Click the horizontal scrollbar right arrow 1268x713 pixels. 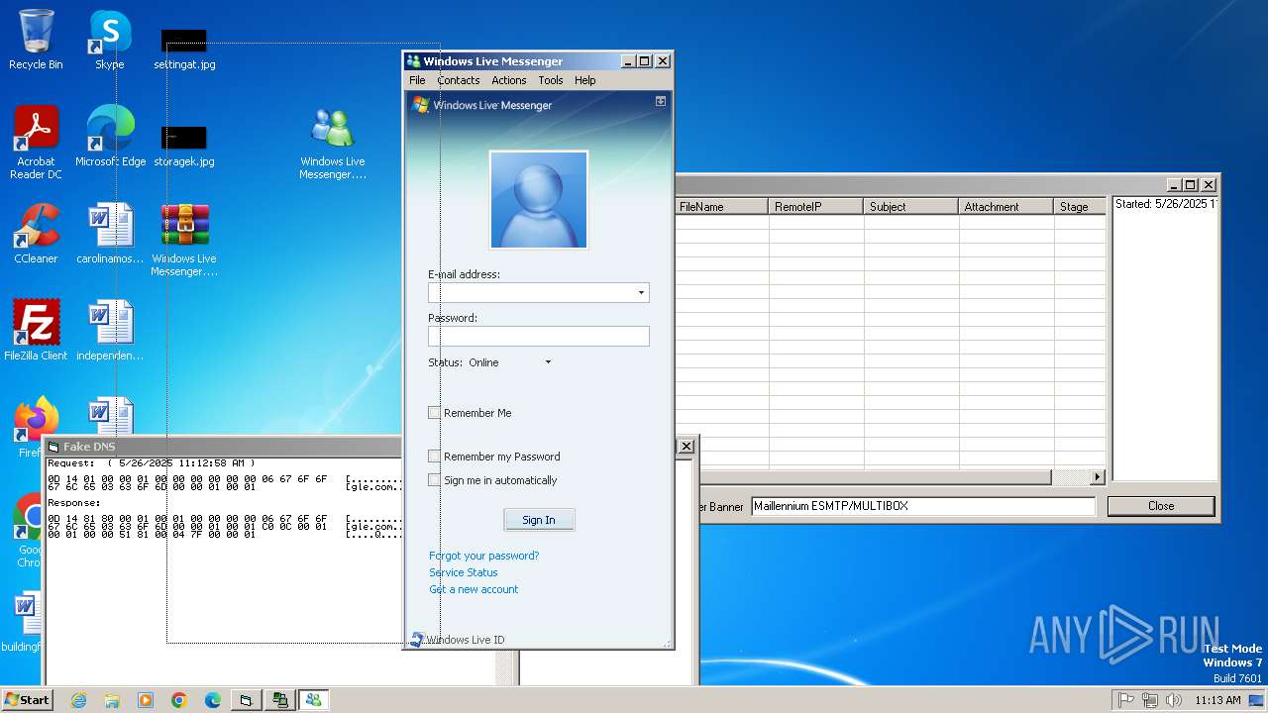click(1098, 477)
